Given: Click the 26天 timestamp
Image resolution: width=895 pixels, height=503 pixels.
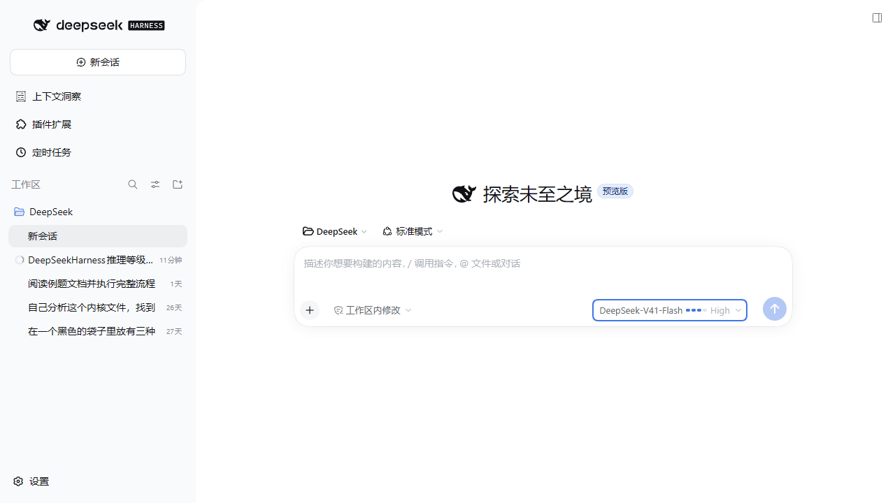Looking at the screenshot, I should pyautogui.click(x=174, y=307).
